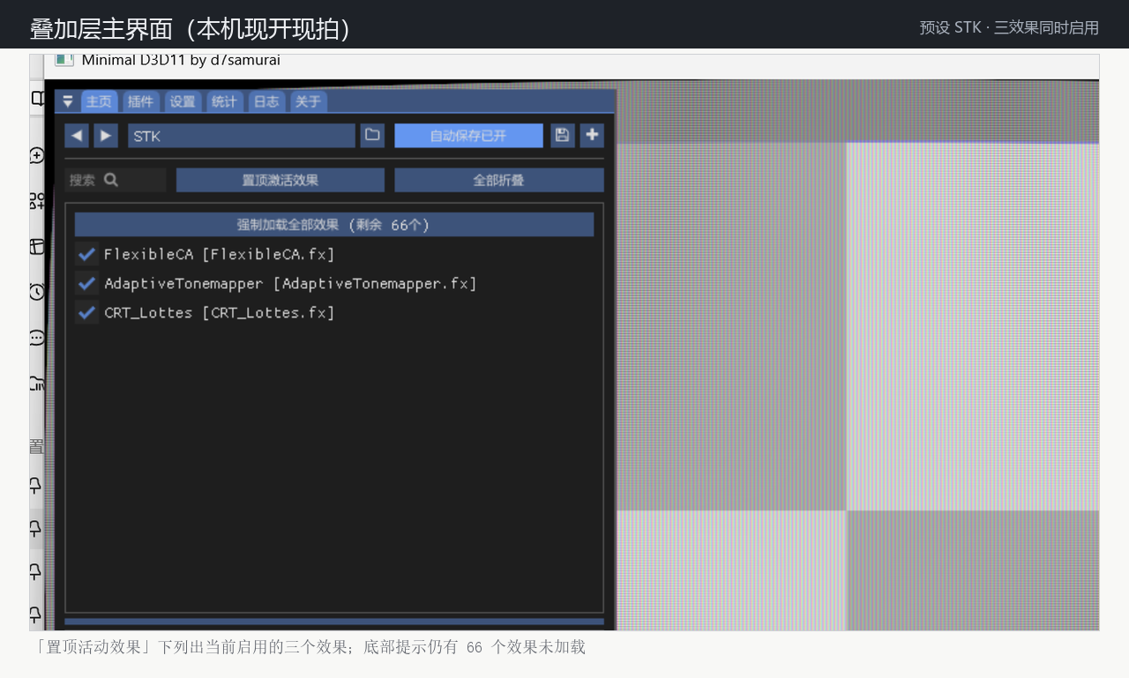This screenshot has width=1129, height=678.
Task: Disable the AdaptiveTonemapper effect checkbox
Action: [86, 283]
